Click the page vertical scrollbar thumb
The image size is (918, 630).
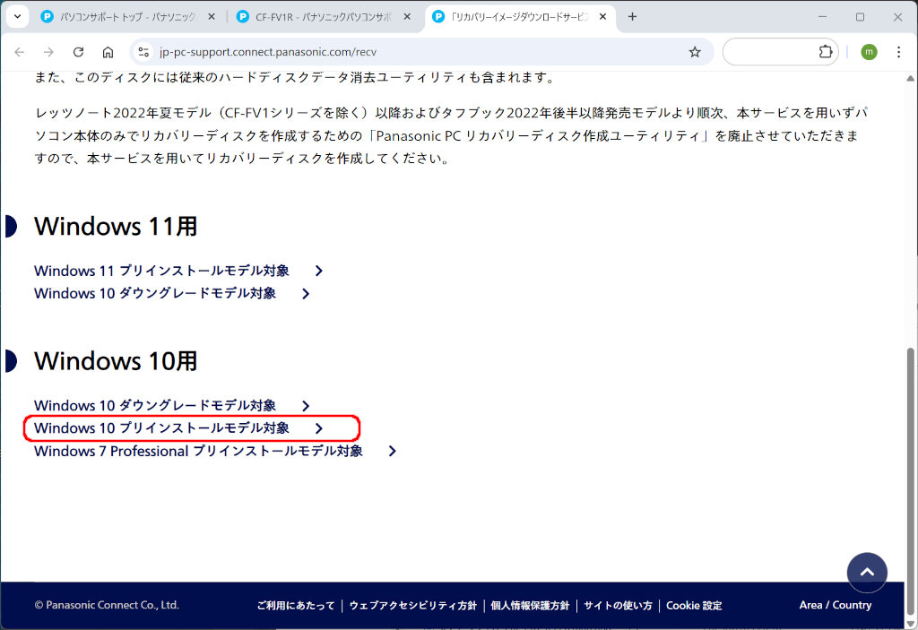pos(911,480)
